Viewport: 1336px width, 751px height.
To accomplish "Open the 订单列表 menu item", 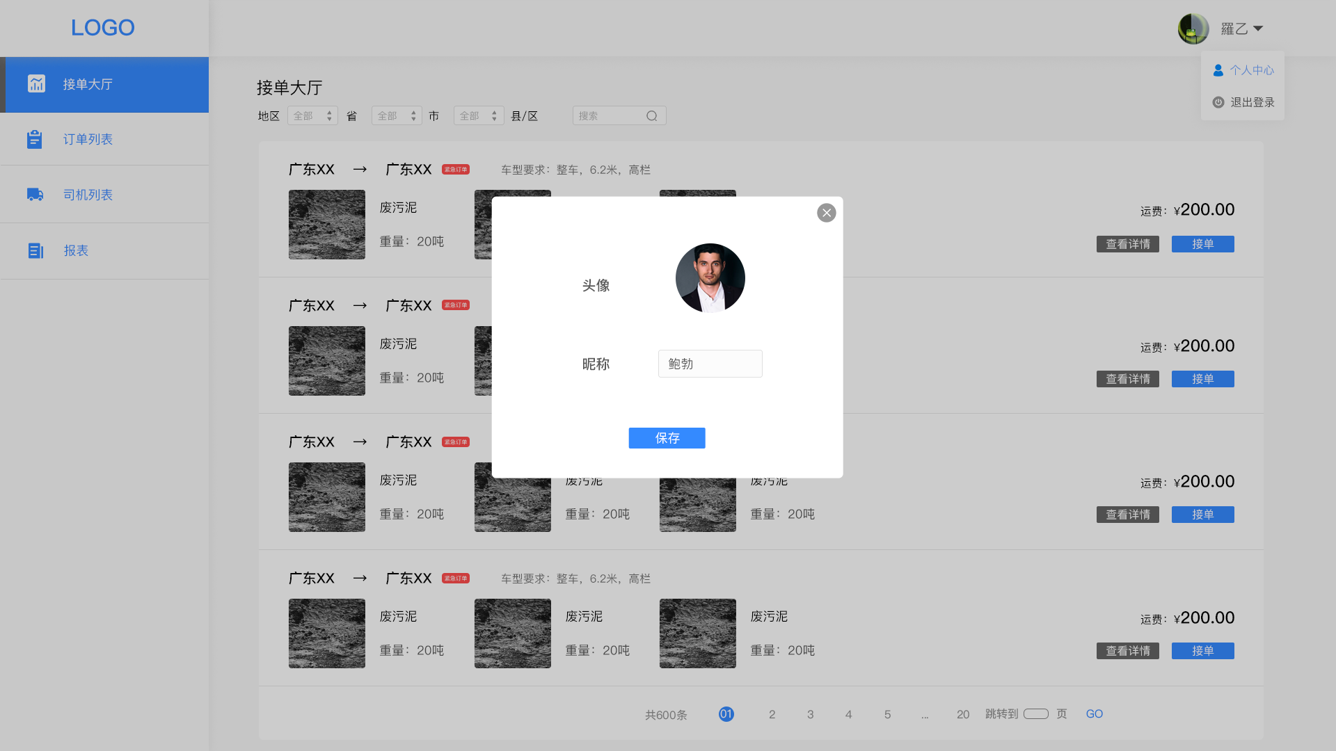I will click(104, 139).
